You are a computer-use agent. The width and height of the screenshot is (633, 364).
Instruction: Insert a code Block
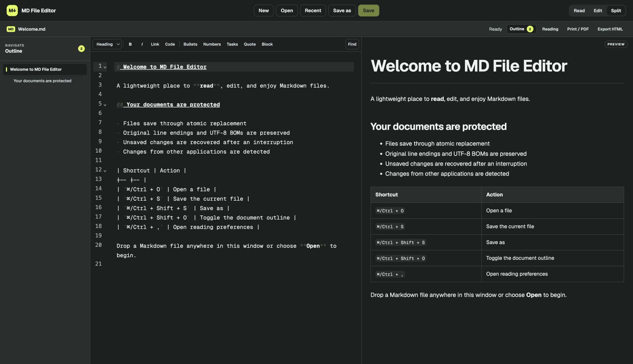(x=267, y=44)
